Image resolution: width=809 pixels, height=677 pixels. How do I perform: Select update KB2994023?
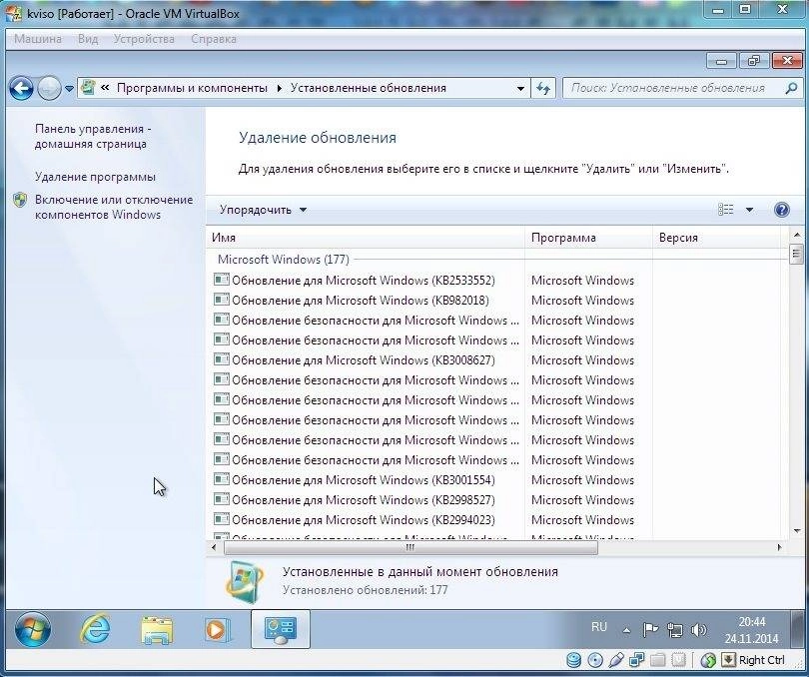tap(364, 519)
